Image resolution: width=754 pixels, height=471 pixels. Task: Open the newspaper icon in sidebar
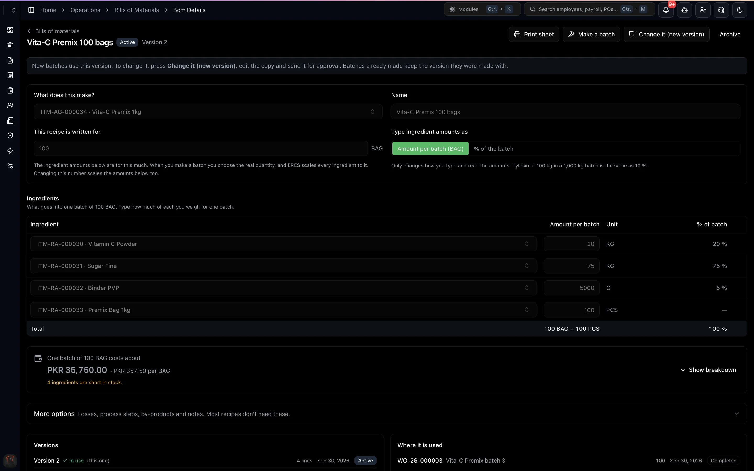tap(10, 121)
